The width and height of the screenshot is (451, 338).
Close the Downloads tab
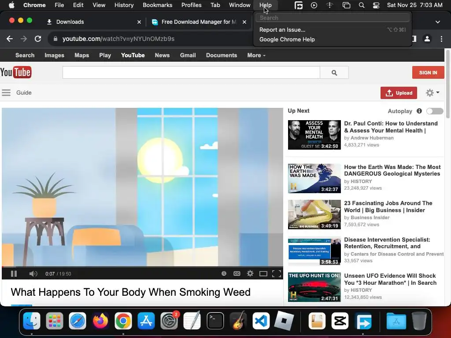pos(139,22)
